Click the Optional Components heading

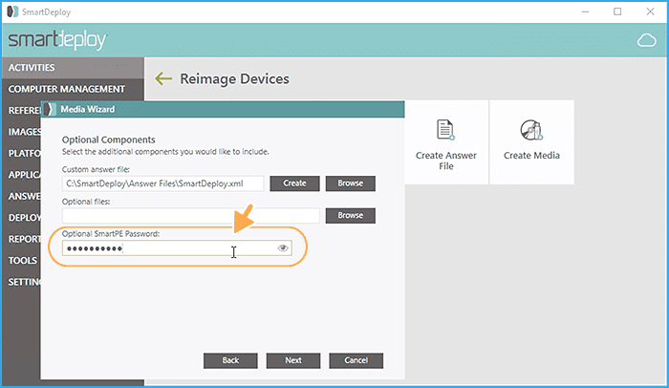[108, 140]
